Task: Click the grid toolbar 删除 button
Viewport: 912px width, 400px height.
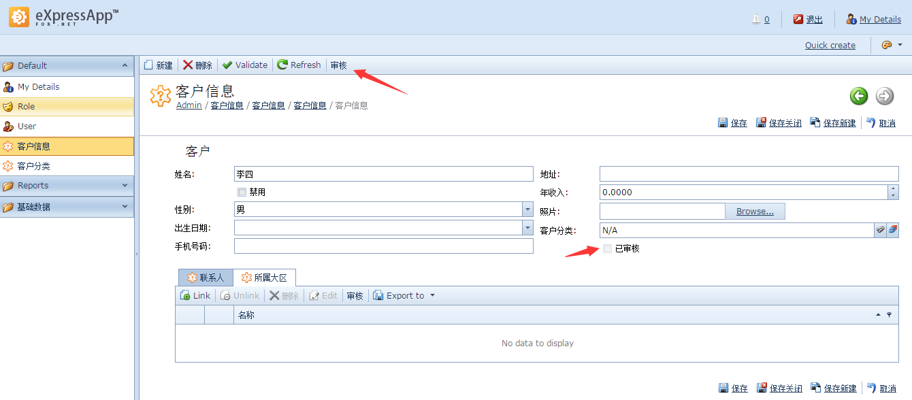Action: click(284, 295)
